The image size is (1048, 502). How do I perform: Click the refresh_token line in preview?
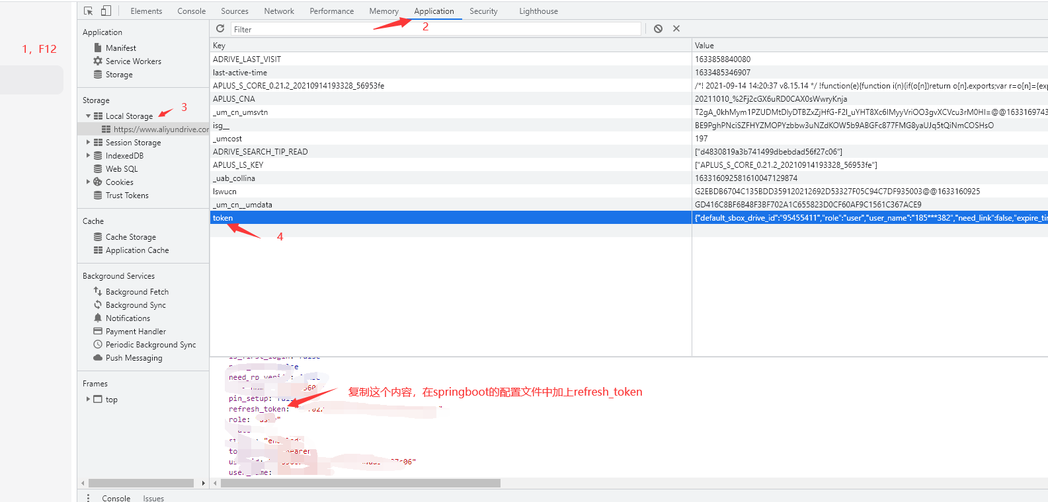pyautogui.click(x=335, y=410)
